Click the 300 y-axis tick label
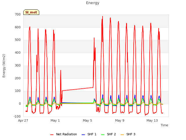The width and height of the screenshot is (186, 140). click(18, 65)
